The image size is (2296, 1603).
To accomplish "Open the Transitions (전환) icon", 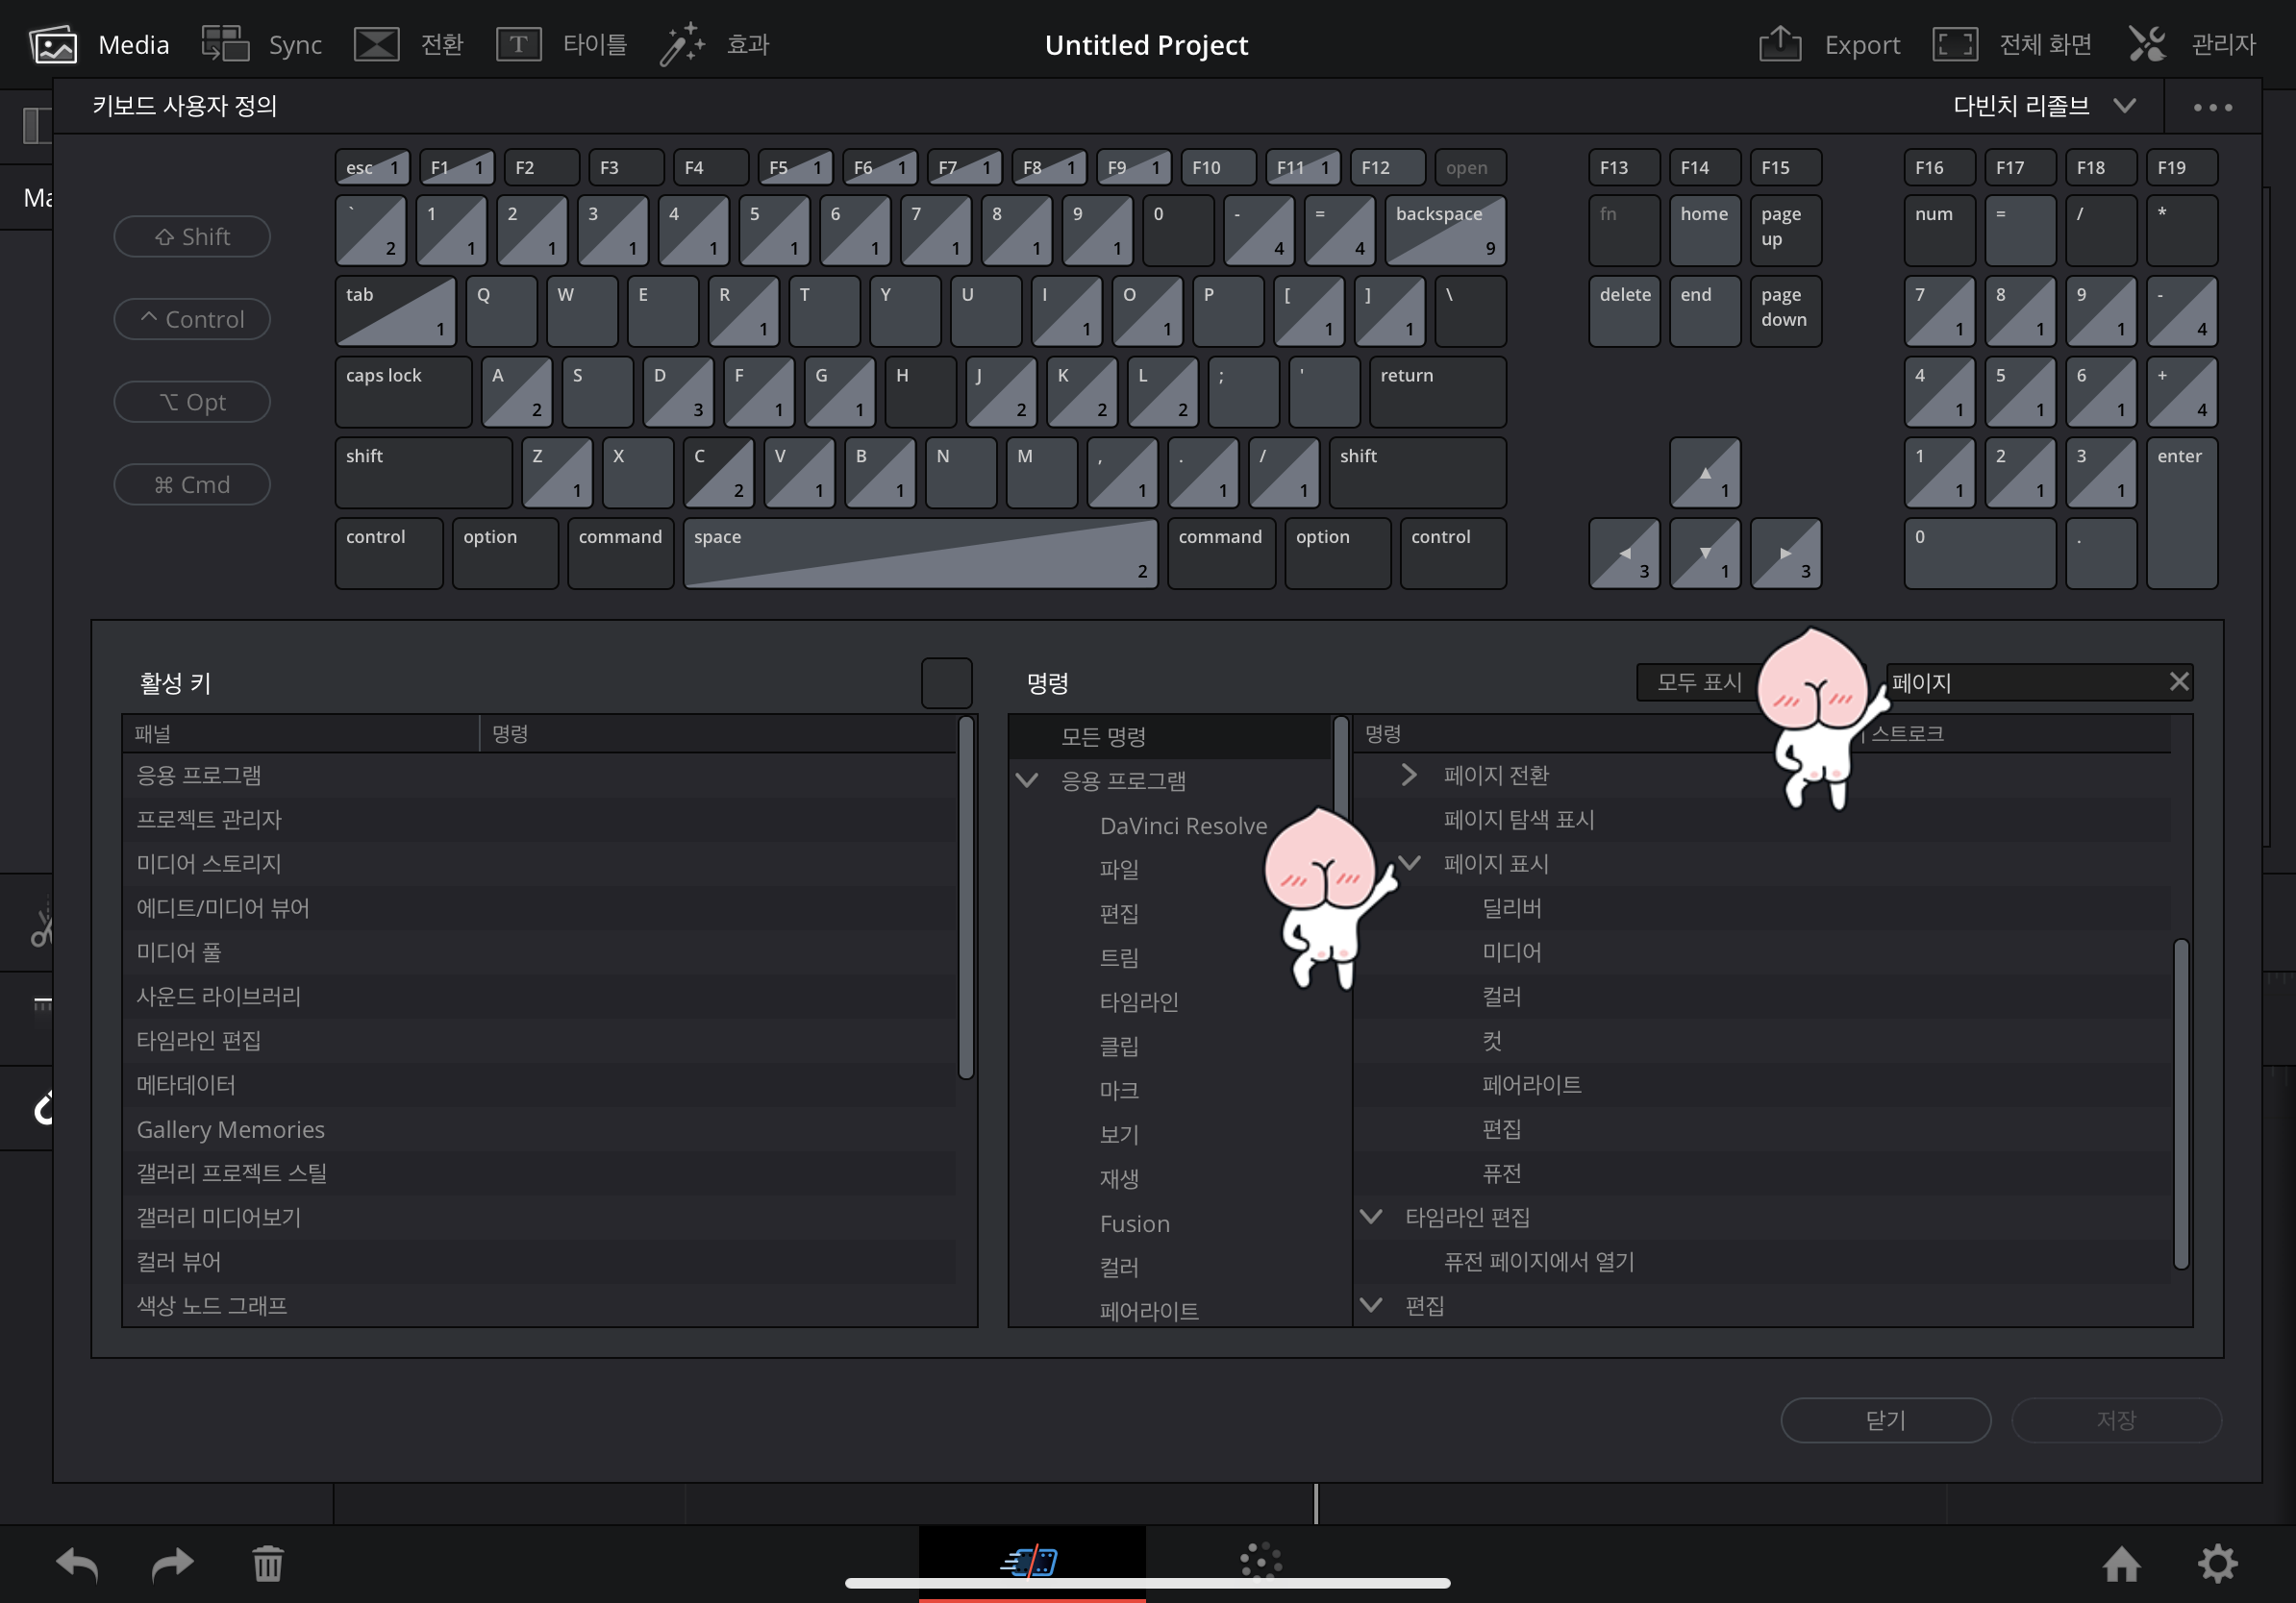I will tap(377, 45).
